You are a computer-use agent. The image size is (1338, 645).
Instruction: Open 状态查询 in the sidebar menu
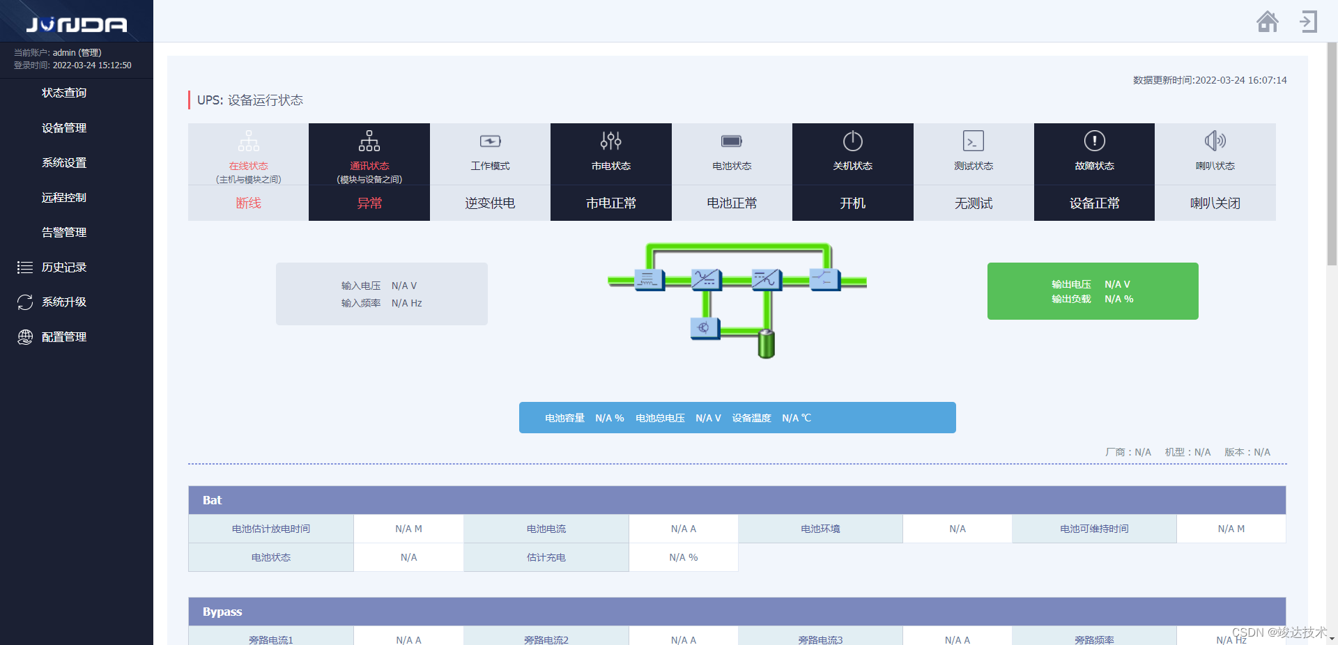coord(63,93)
